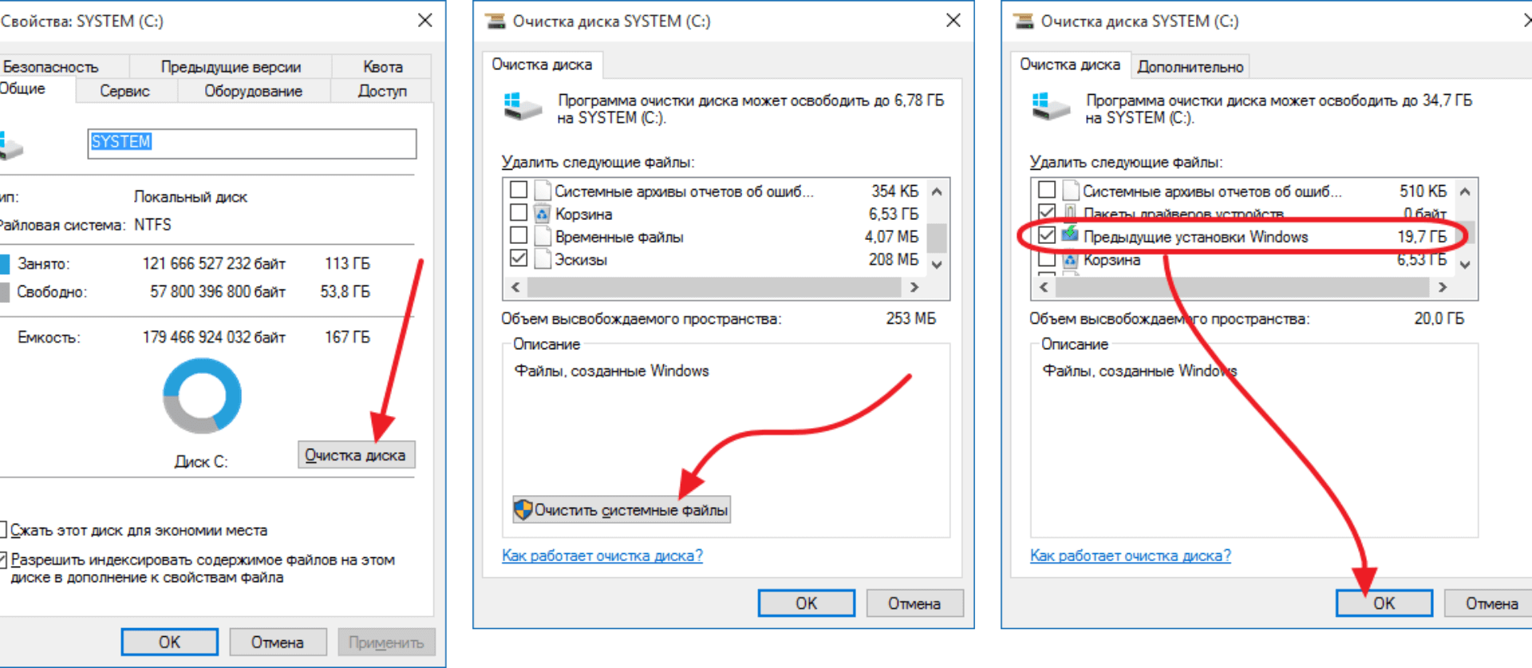Tick the Корзина checkbox in 6,78 ГБ cleanup window
Image resolution: width=1532 pixels, height=668 pixels.
click(x=519, y=213)
